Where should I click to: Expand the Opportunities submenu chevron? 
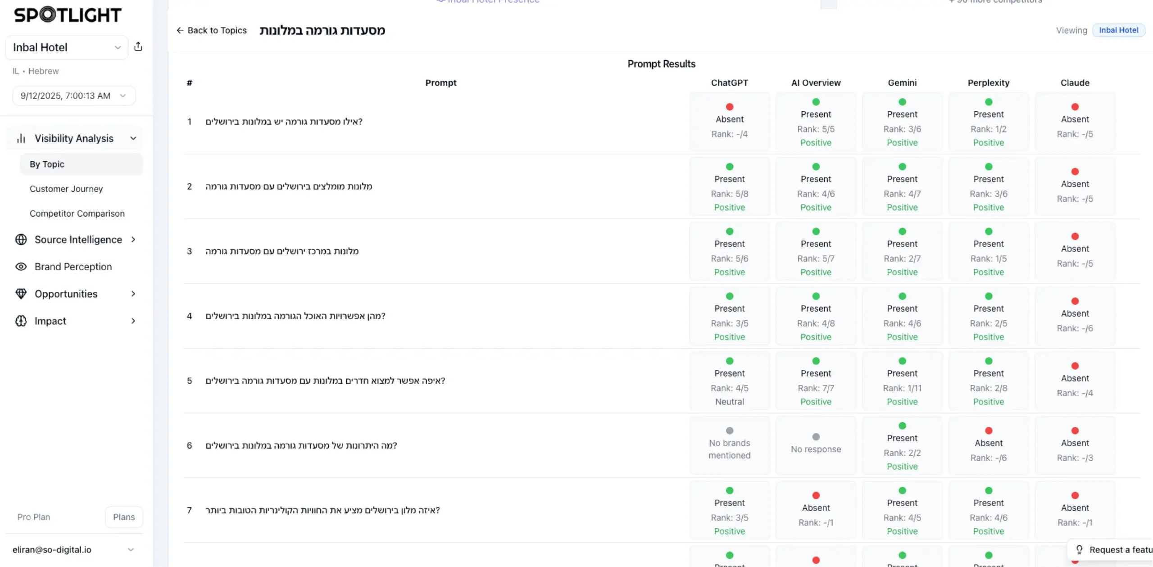[x=133, y=294]
